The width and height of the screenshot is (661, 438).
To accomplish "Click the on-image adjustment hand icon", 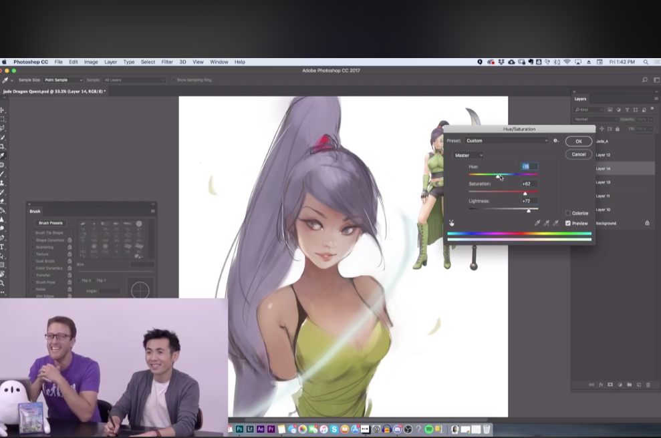I will point(452,223).
